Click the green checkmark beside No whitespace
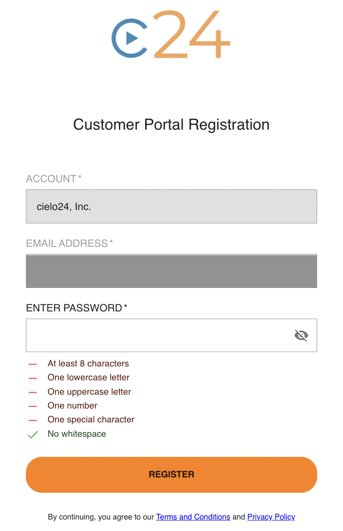Image resolution: width=343 pixels, height=531 pixels. [x=33, y=434]
